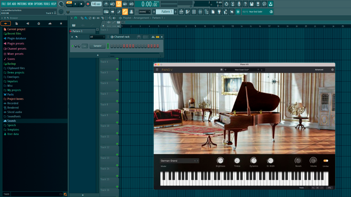The height and width of the screenshot is (197, 351).
Task: Open the TOOLS menu
Action: click(x=47, y=4)
